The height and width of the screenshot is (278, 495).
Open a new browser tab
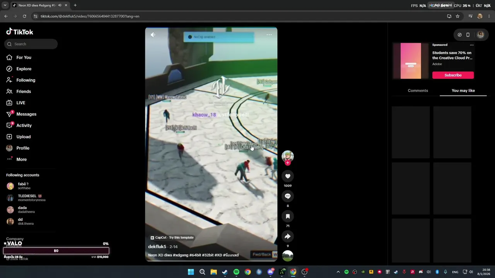[75, 5]
